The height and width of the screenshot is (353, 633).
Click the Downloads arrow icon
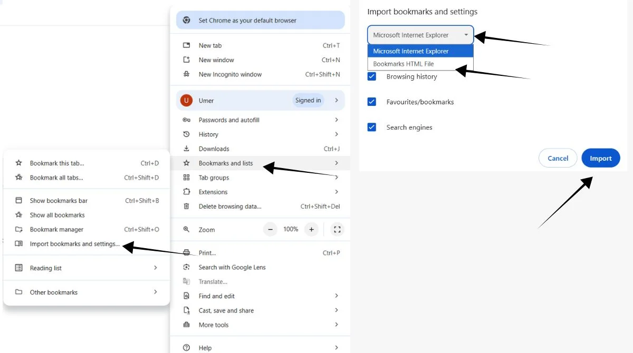pyautogui.click(x=186, y=149)
